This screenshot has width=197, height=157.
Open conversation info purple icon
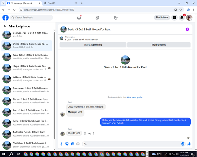[x=188, y=29]
